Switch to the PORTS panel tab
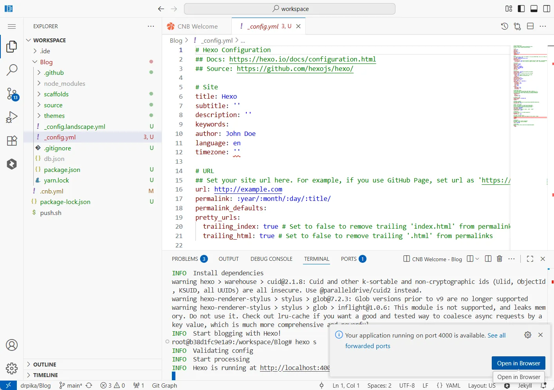This screenshot has width=554, height=390. click(x=354, y=259)
